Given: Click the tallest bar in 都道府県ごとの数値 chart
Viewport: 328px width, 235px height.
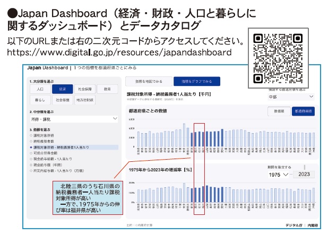Looking at the screenshot, I should pos(184,135).
